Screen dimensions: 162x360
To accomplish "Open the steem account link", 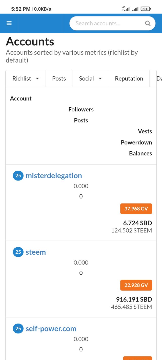I will point(36,252).
